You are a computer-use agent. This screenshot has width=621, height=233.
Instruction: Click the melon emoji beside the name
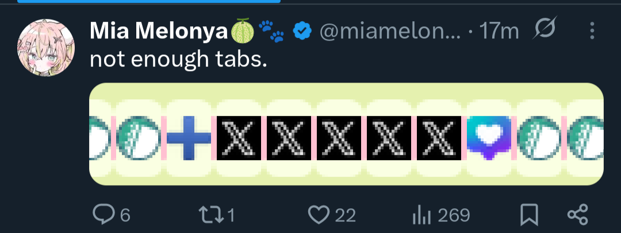click(x=242, y=32)
